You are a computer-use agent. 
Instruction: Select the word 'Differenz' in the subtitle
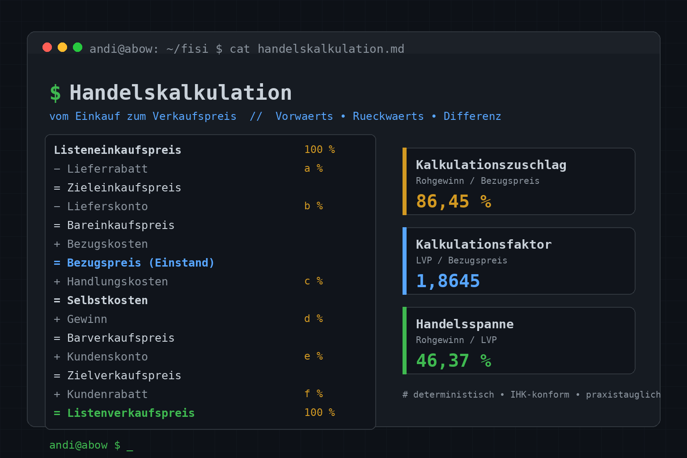click(x=472, y=116)
